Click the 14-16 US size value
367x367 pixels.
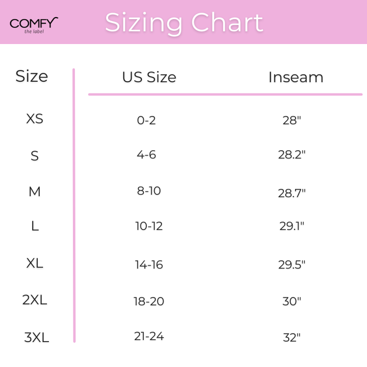(149, 265)
